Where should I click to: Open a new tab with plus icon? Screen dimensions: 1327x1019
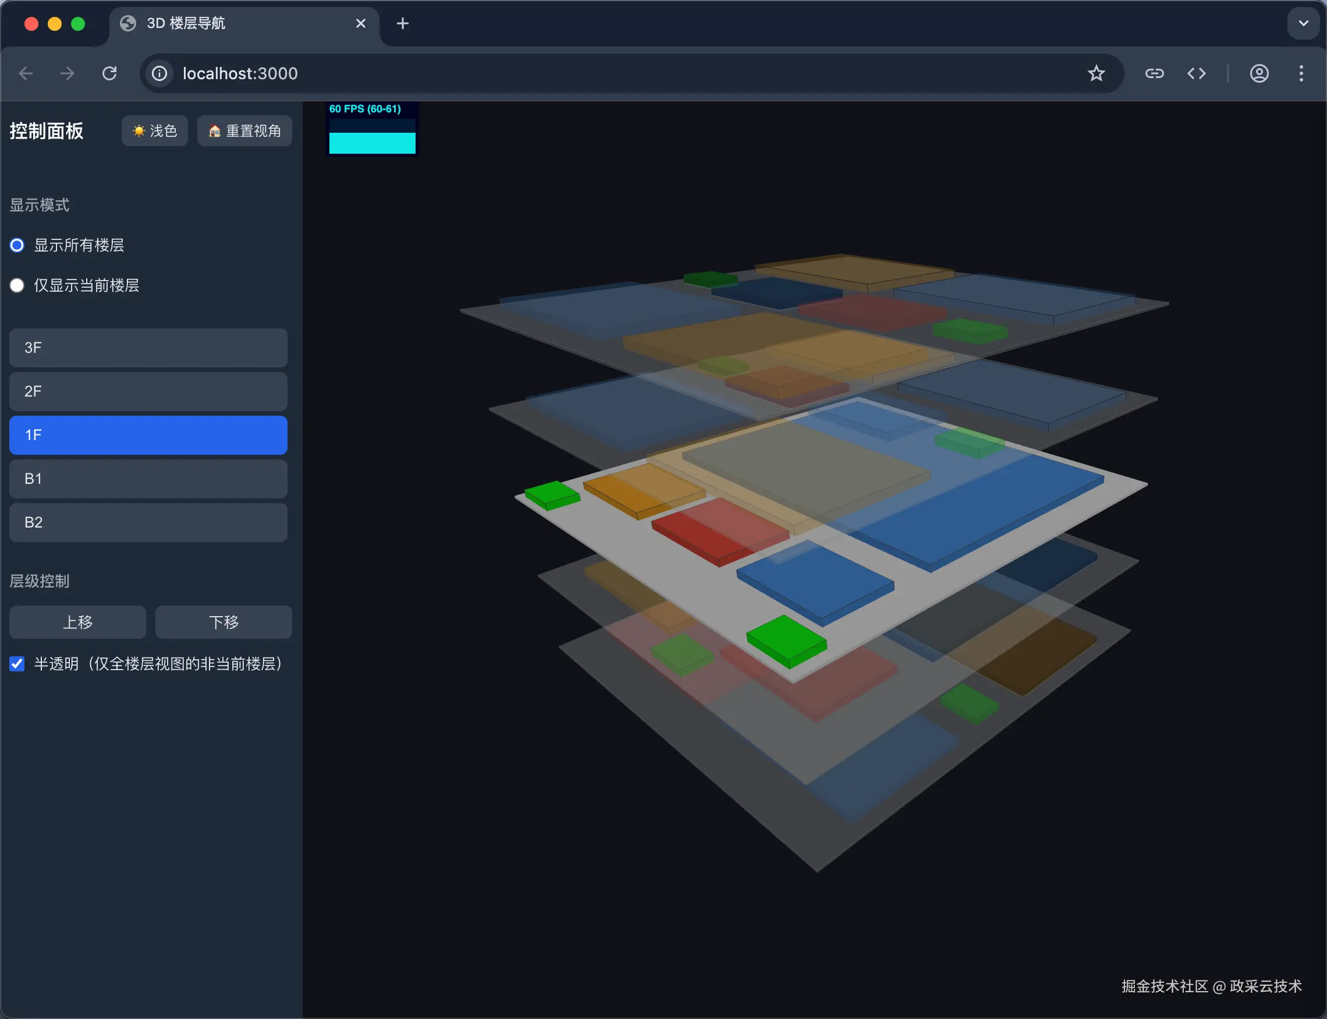[403, 24]
